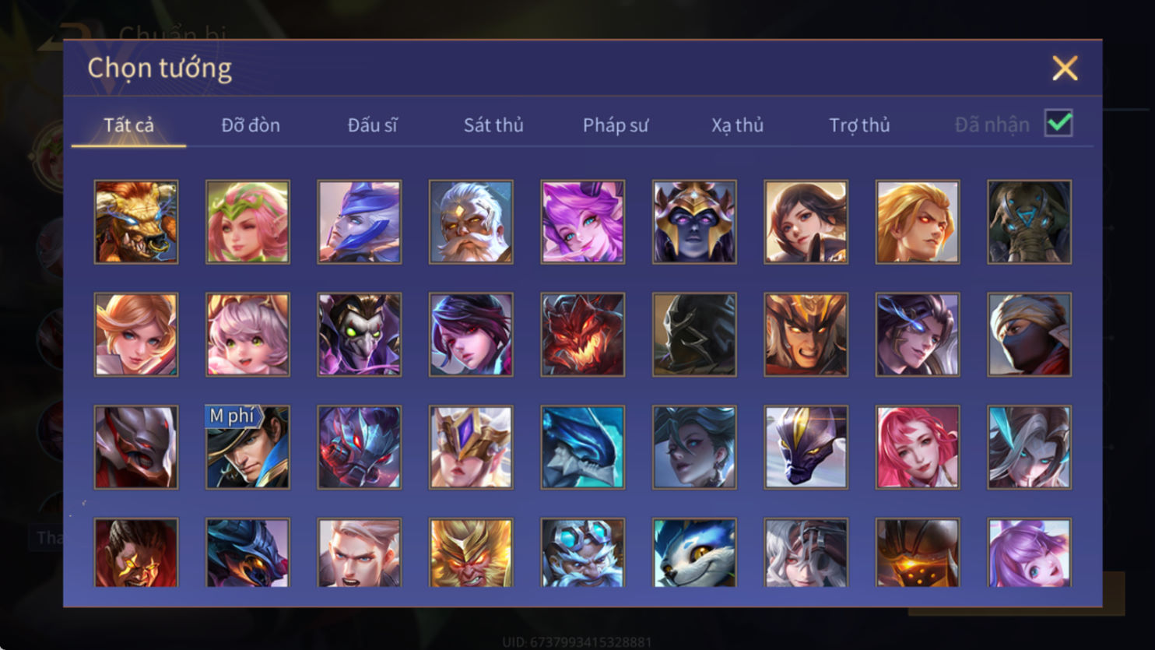The height and width of the screenshot is (650, 1155).
Task: Select the purple-haired girl with horns
Action: click(x=583, y=222)
